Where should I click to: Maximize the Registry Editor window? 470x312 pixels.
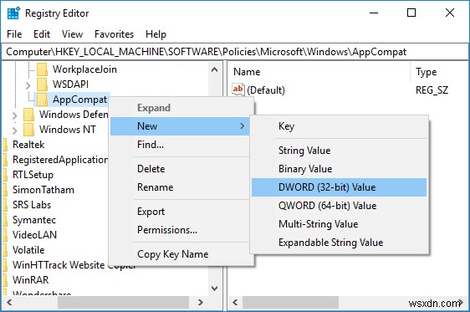(x=411, y=13)
